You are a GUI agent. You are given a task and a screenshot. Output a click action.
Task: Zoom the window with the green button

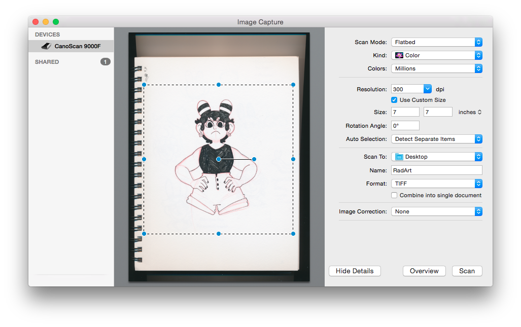pos(56,22)
